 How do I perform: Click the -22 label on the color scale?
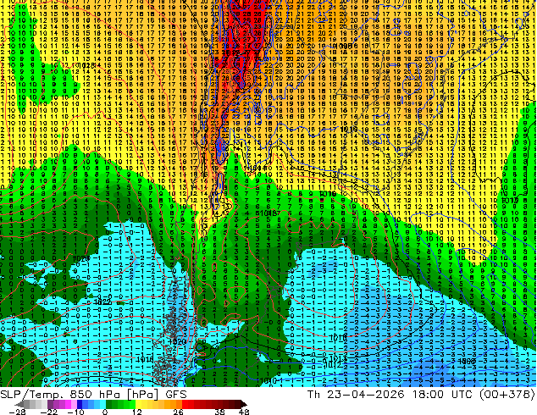[x=49, y=412]
